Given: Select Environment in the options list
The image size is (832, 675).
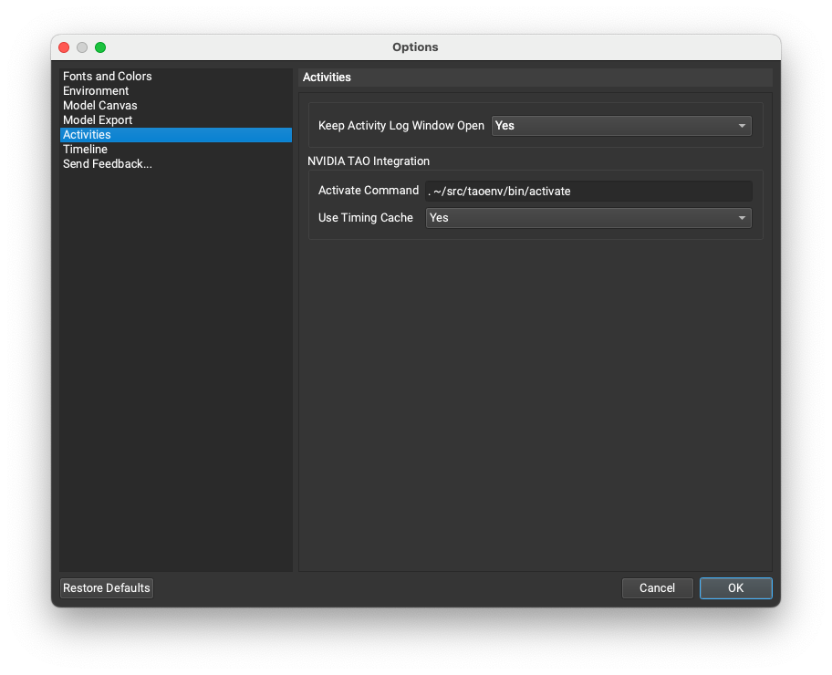Looking at the screenshot, I should coord(96,91).
